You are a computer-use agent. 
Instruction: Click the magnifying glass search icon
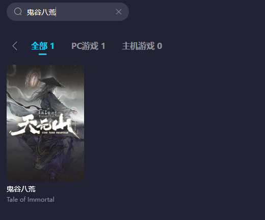click(x=18, y=12)
